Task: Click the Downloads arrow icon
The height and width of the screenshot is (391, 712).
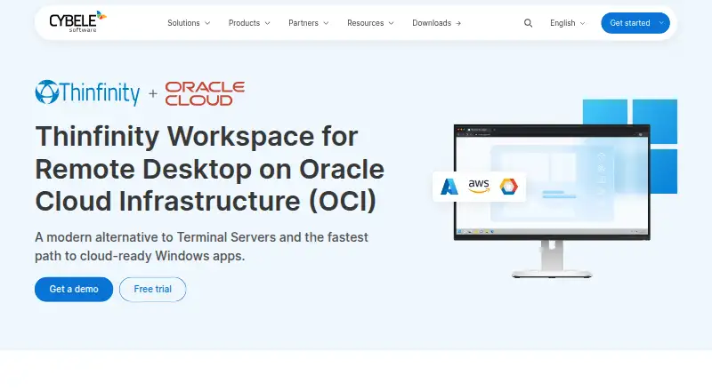Action: (x=458, y=23)
